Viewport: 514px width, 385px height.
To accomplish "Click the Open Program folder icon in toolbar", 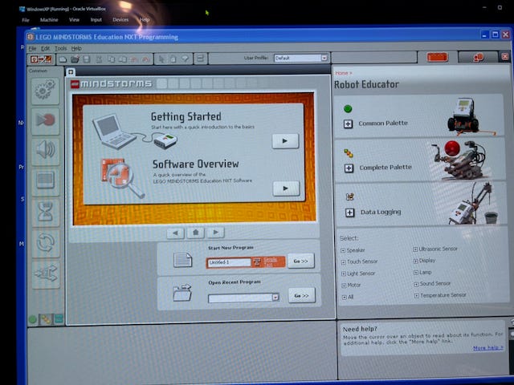I will click(75, 59).
